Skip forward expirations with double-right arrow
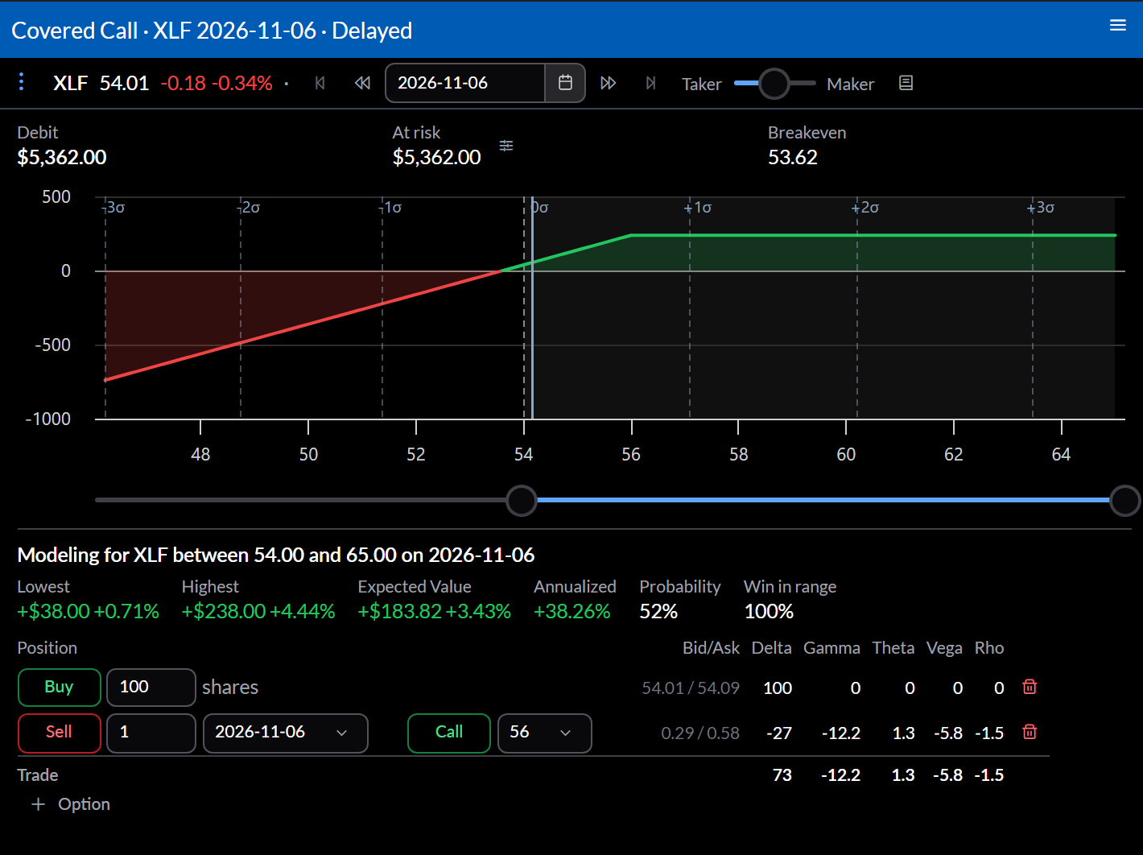This screenshot has height=855, width=1143. pyautogui.click(x=609, y=83)
